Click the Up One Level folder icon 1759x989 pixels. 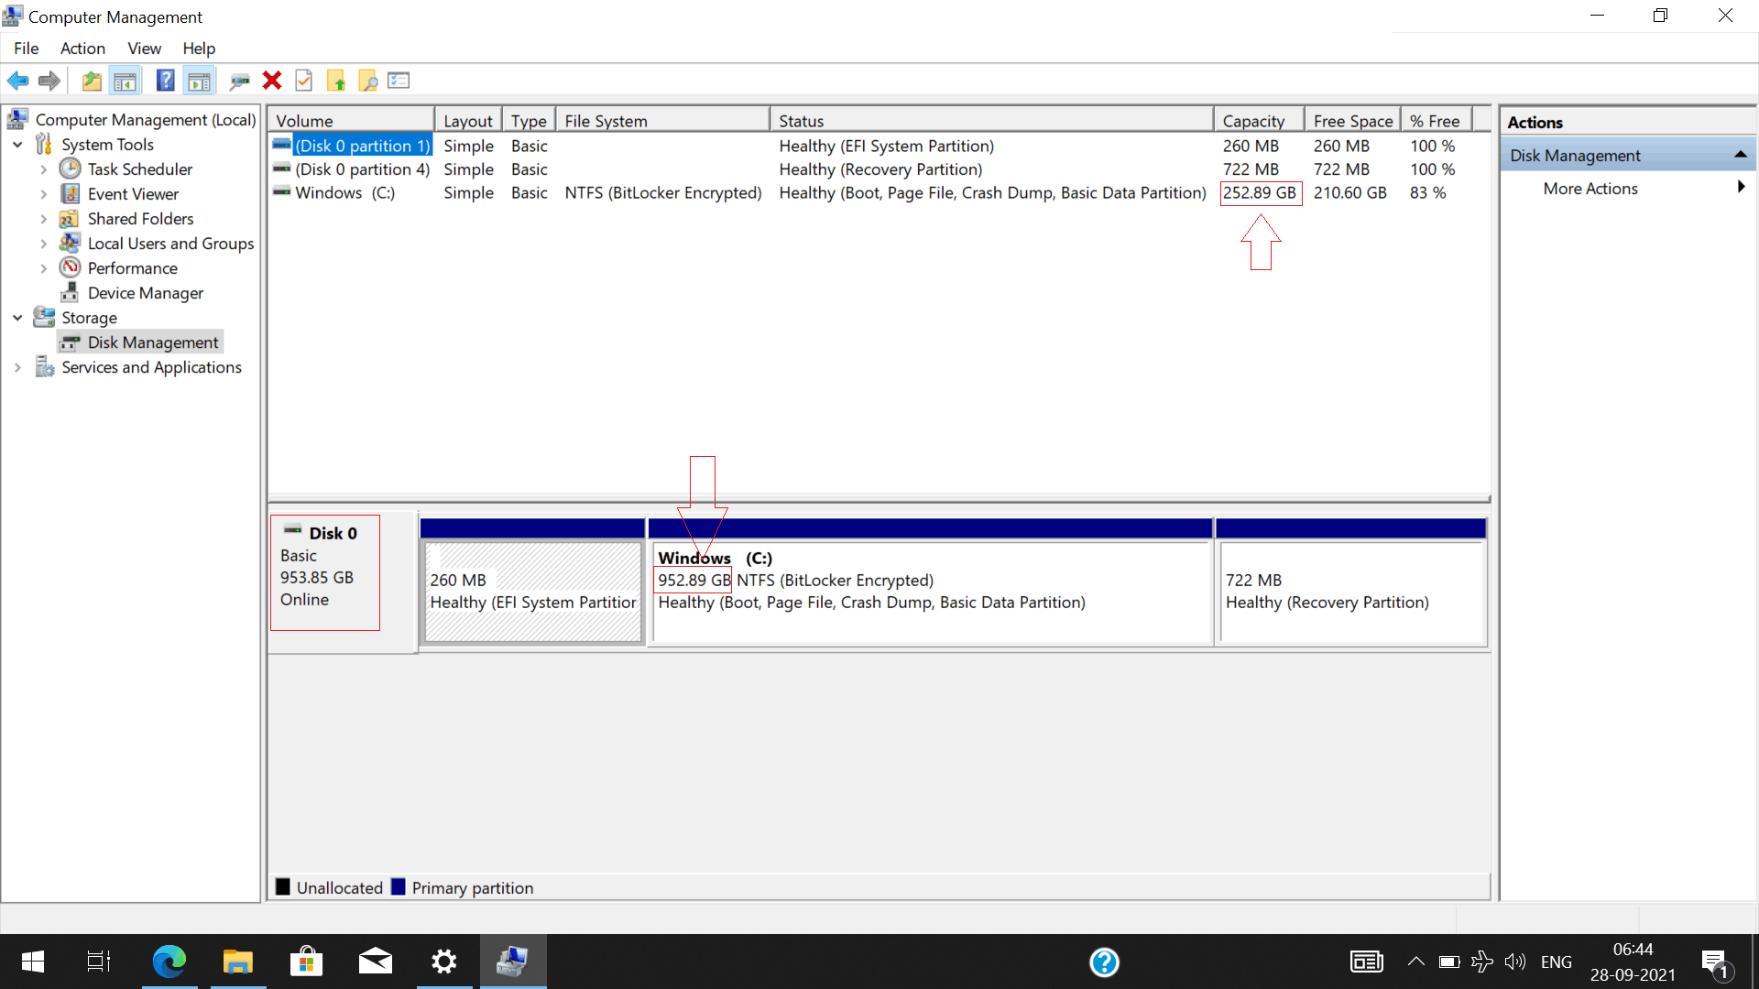tap(92, 81)
